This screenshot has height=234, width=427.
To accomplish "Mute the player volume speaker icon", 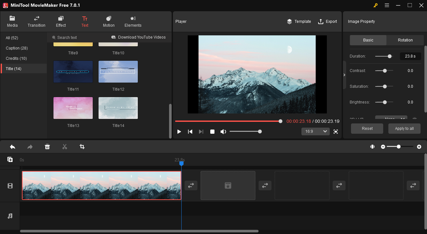I will pos(223,131).
